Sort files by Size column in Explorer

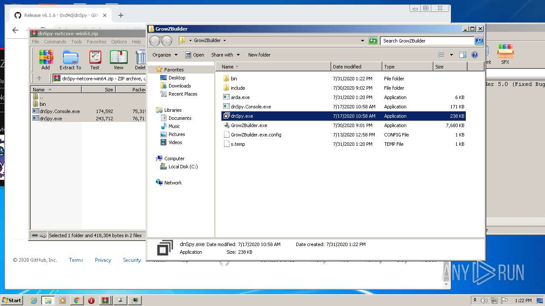pos(450,67)
